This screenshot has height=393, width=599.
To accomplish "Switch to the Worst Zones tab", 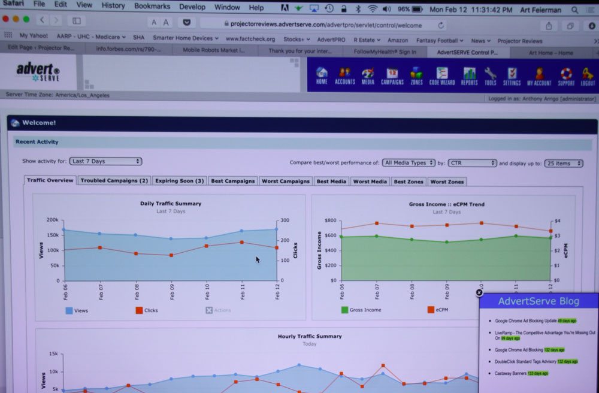I will pyautogui.click(x=447, y=182).
